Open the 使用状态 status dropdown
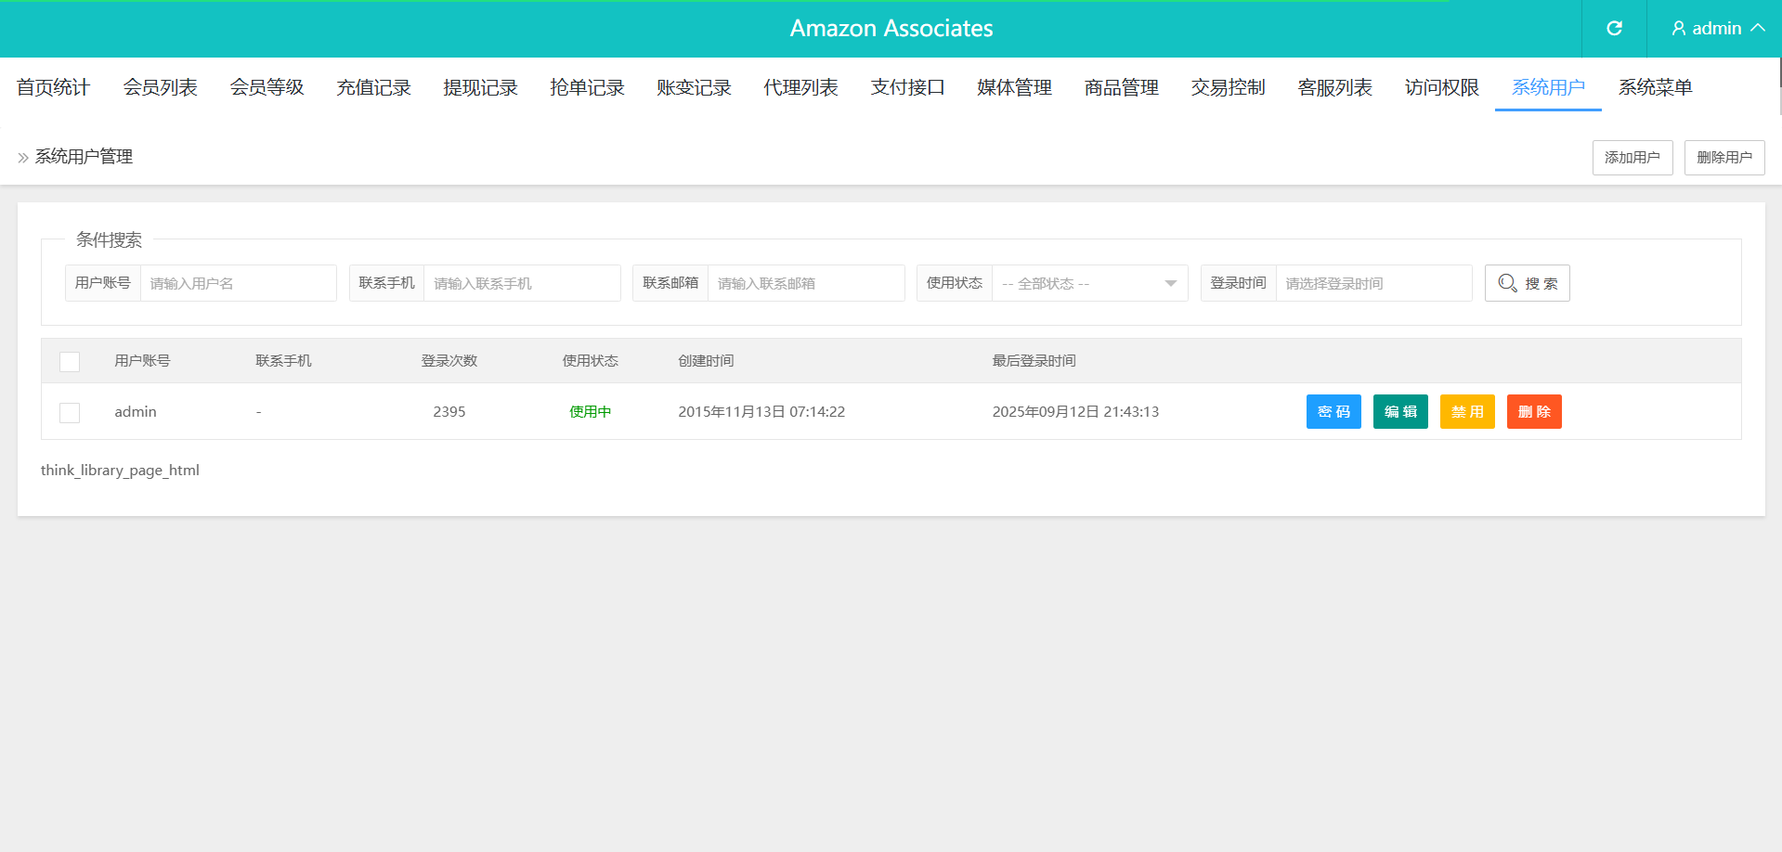The width and height of the screenshot is (1782, 852). [x=1089, y=283]
